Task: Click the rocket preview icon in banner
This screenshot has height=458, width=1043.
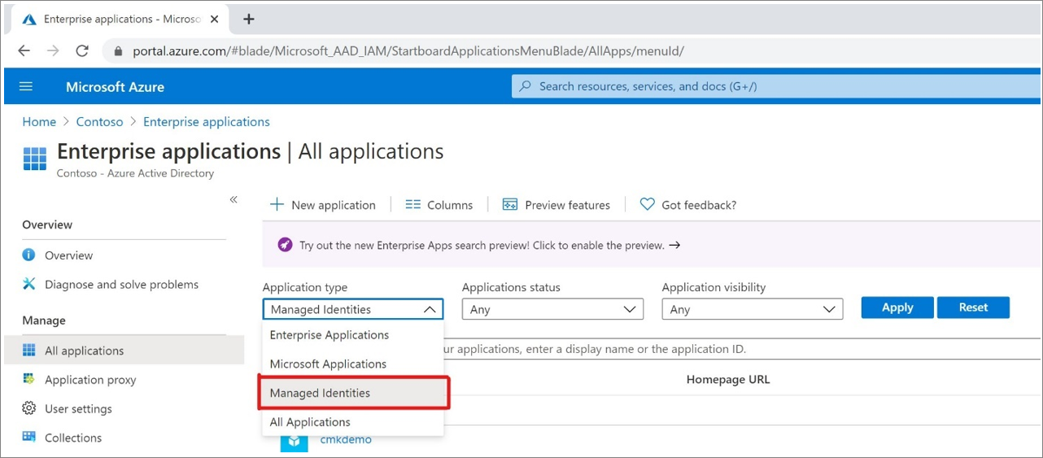Action: click(x=285, y=245)
